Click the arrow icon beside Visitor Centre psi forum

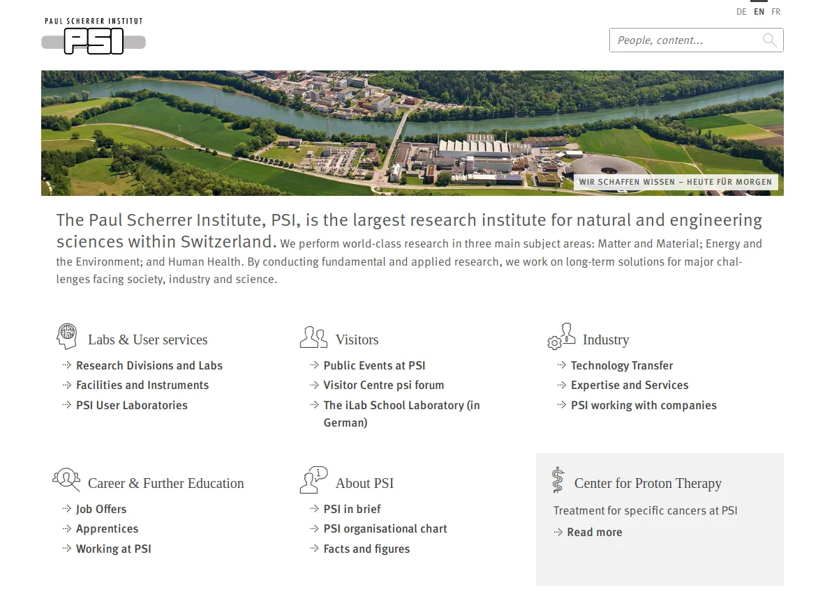[x=314, y=385]
